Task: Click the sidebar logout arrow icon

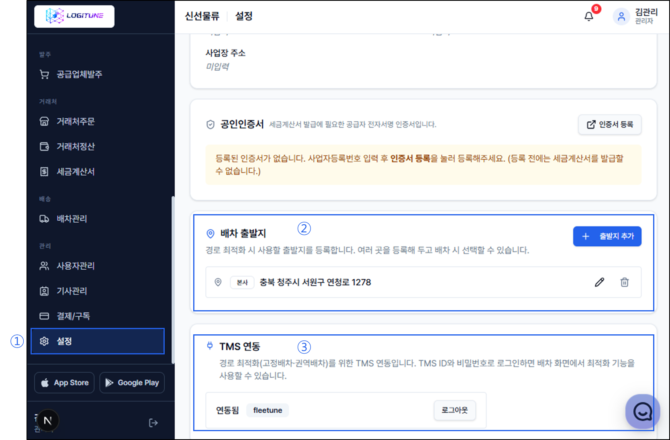Action: tap(153, 423)
